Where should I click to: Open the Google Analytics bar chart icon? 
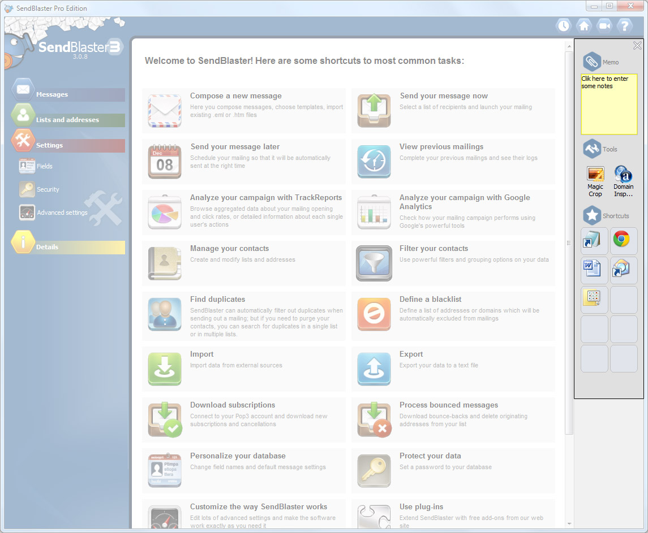click(x=374, y=212)
